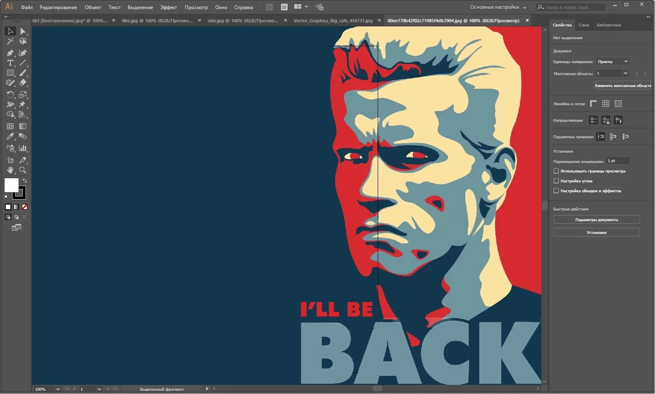Select the Eyedropper tool

pos(10,136)
